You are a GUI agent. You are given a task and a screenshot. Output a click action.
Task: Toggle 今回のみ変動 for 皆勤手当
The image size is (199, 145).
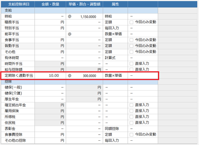coord(131,46)
